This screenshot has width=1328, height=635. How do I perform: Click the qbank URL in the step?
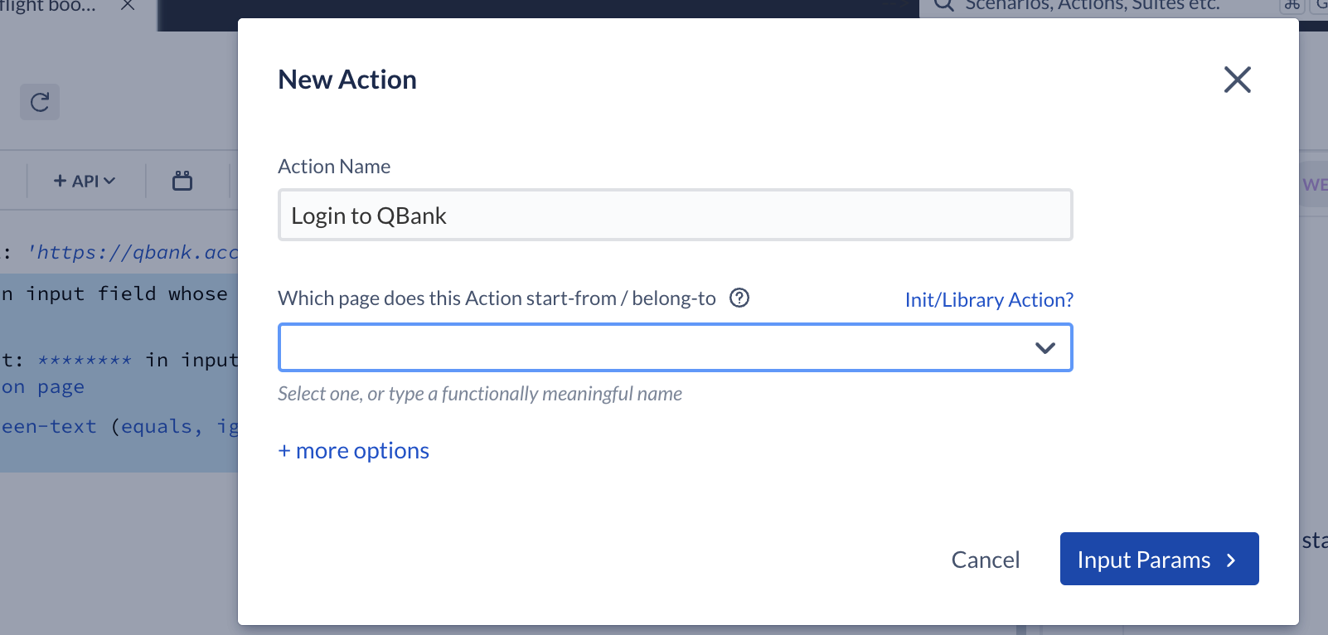pos(133,252)
